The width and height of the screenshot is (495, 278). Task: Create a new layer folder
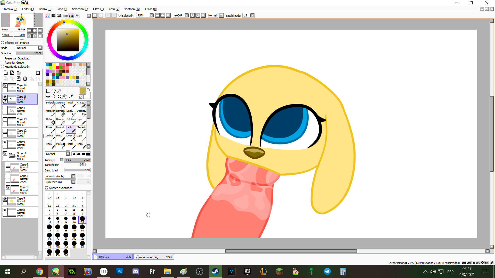[x=19, y=73]
